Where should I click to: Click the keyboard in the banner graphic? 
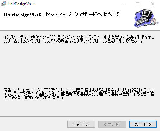tap(140, 22)
